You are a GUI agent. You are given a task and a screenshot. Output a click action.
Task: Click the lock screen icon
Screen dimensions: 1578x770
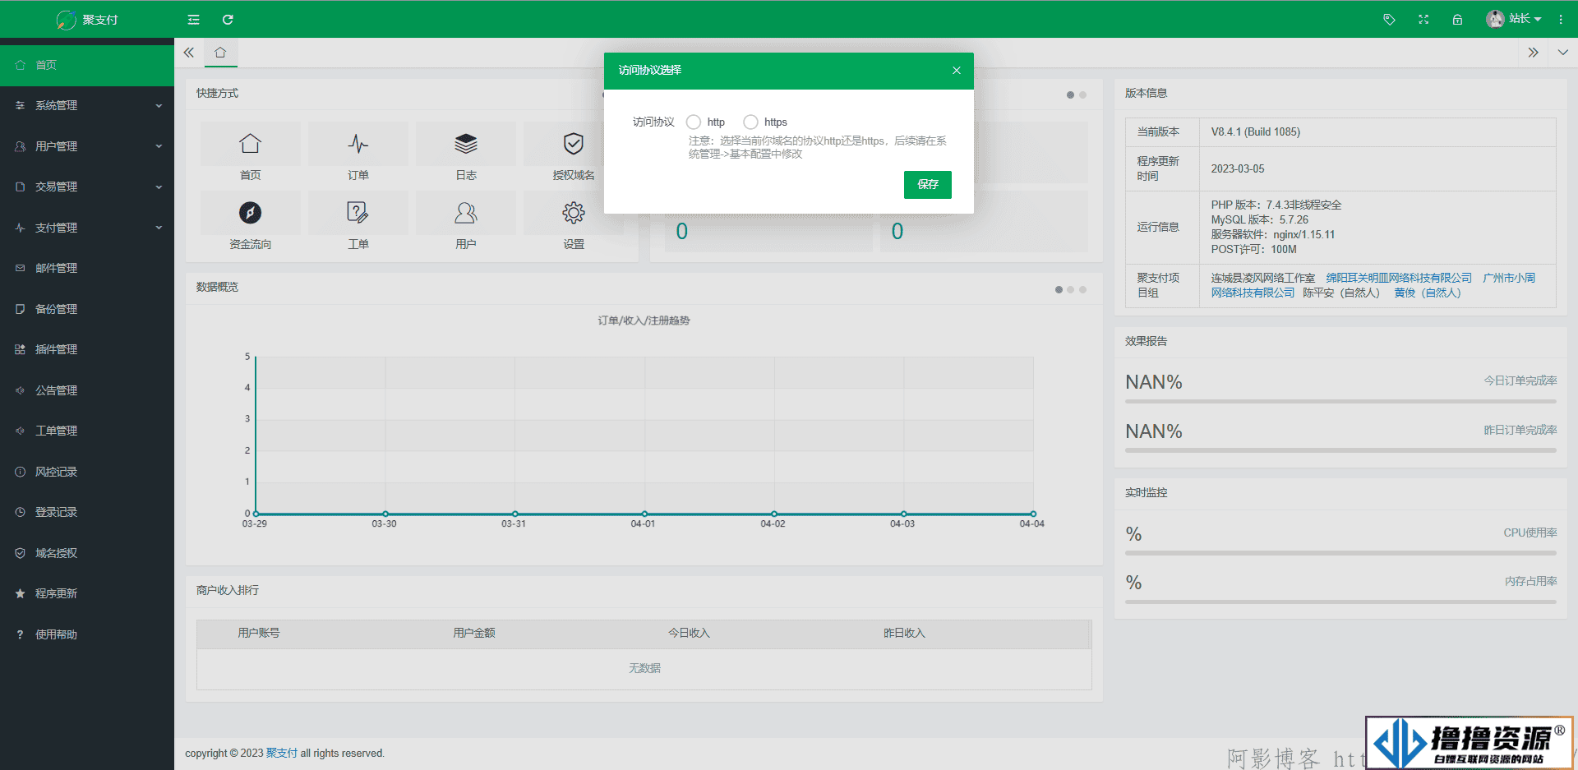(1457, 20)
